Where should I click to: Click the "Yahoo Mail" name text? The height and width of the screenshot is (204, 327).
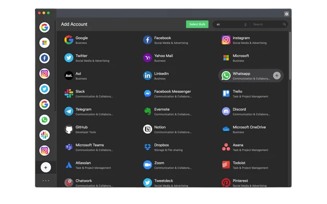coord(163,56)
